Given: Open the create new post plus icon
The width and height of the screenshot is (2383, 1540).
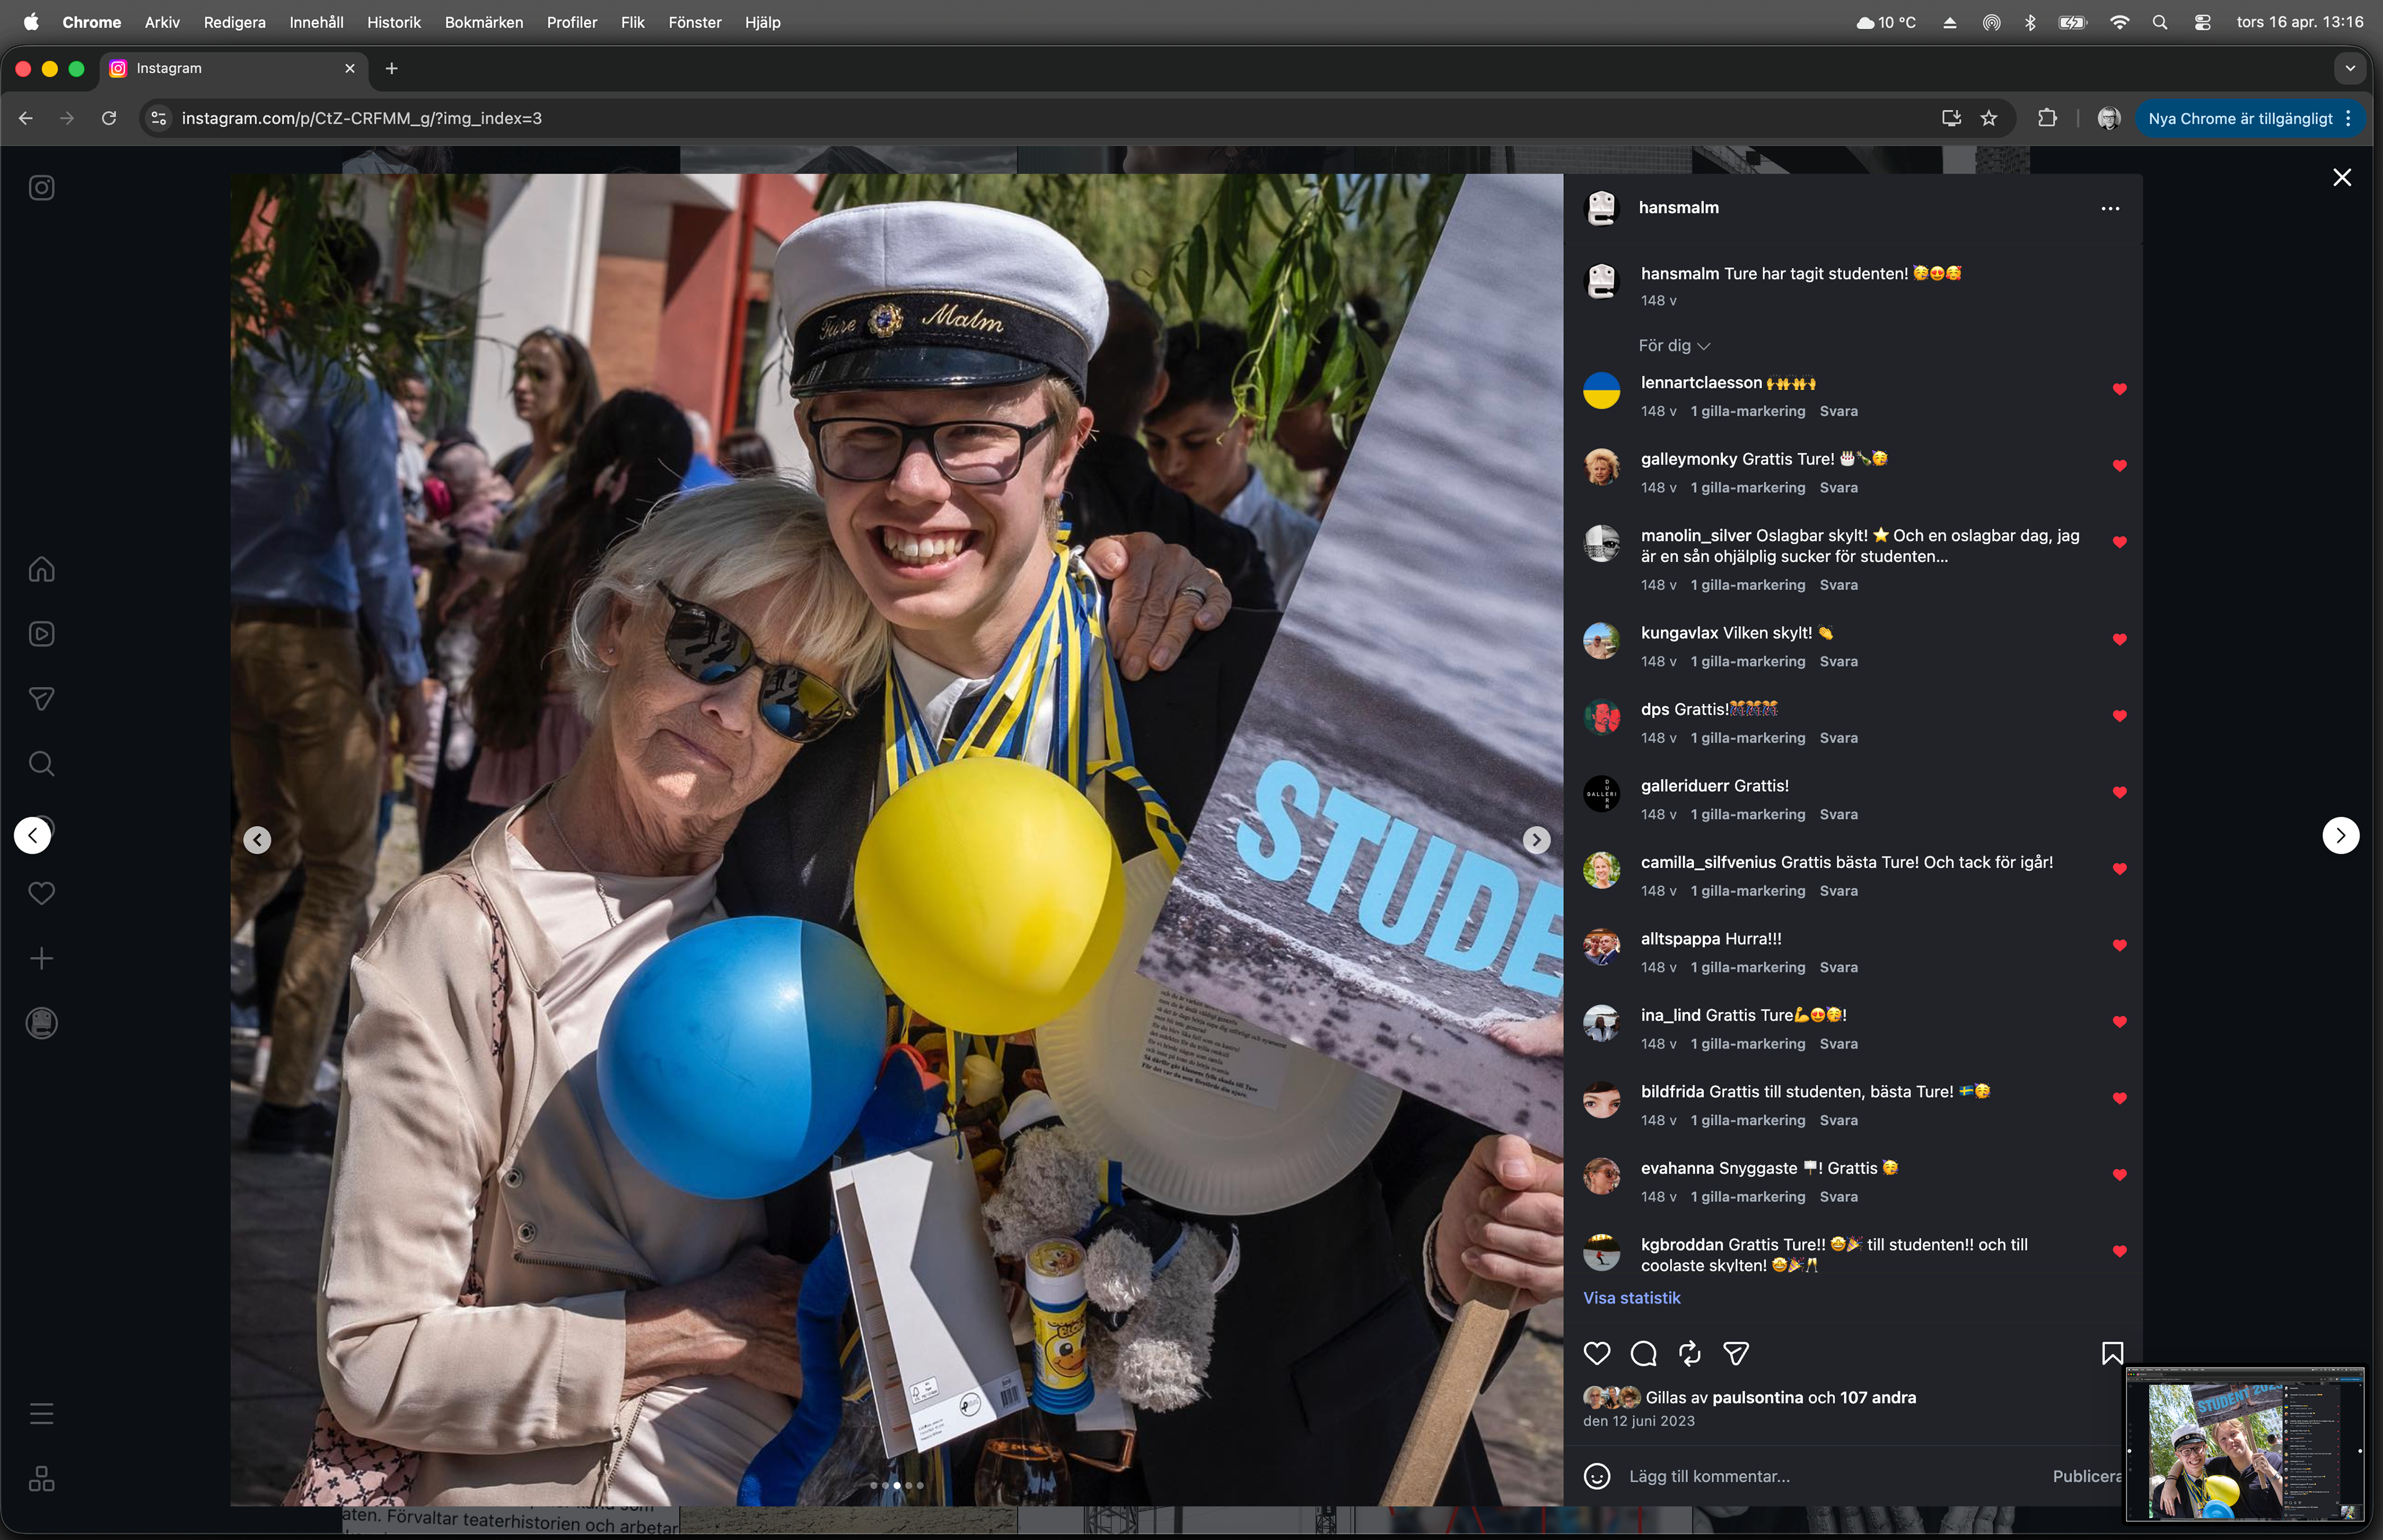Looking at the screenshot, I should (41, 958).
